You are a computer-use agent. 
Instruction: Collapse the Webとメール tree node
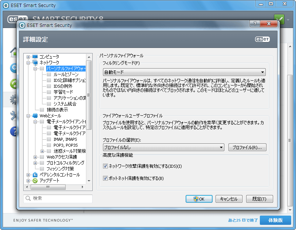[28, 116]
